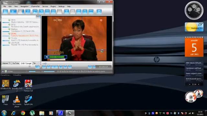Image resolution: width=207 pixels, height=116 pixels.
Task: Open the Service menu
Action: pos(45,6)
